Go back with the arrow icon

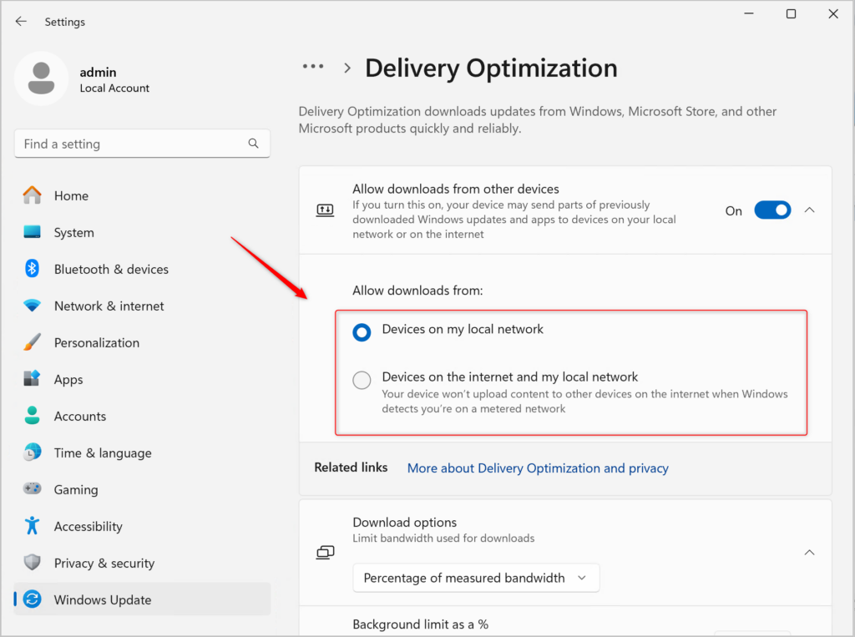(21, 21)
